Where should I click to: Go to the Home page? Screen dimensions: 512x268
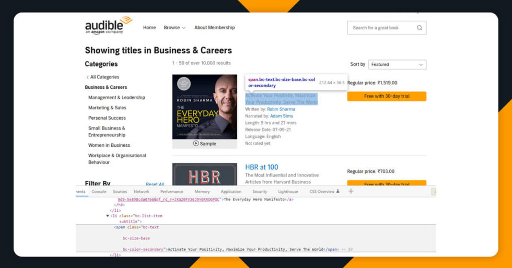(x=149, y=28)
